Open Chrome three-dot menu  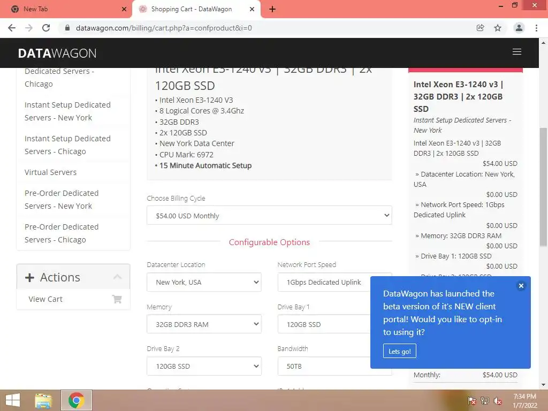[536, 28]
